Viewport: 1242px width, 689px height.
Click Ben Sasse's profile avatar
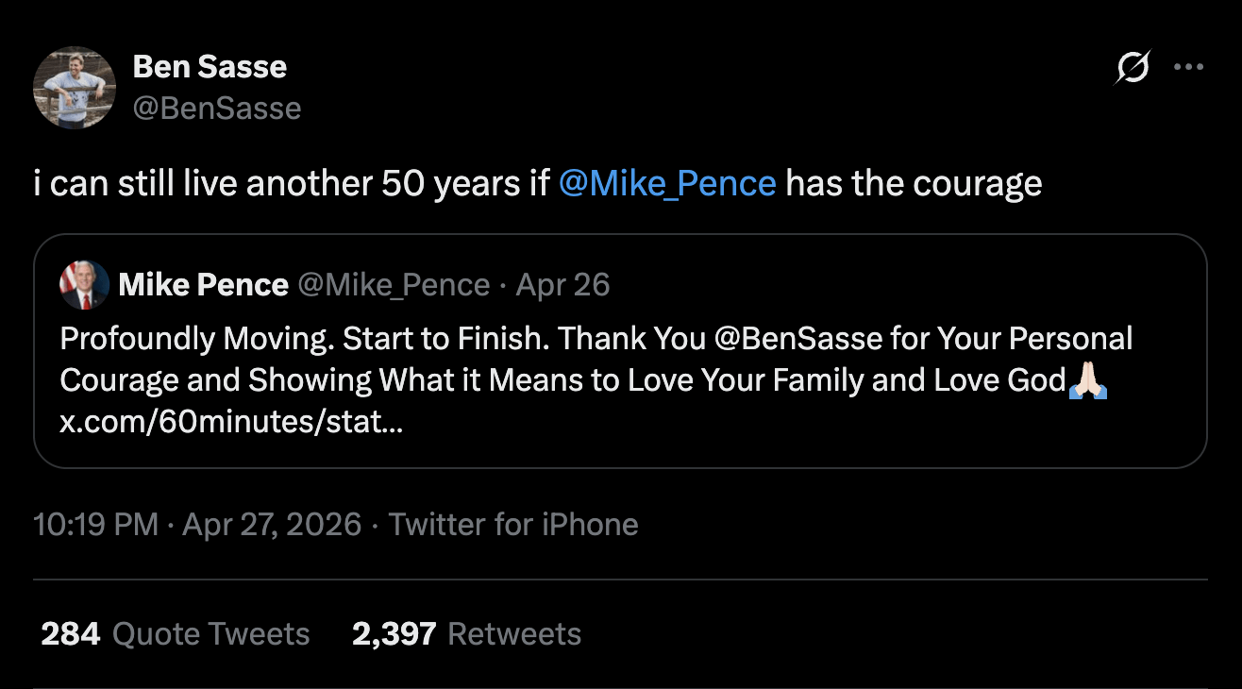pyautogui.click(x=75, y=88)
